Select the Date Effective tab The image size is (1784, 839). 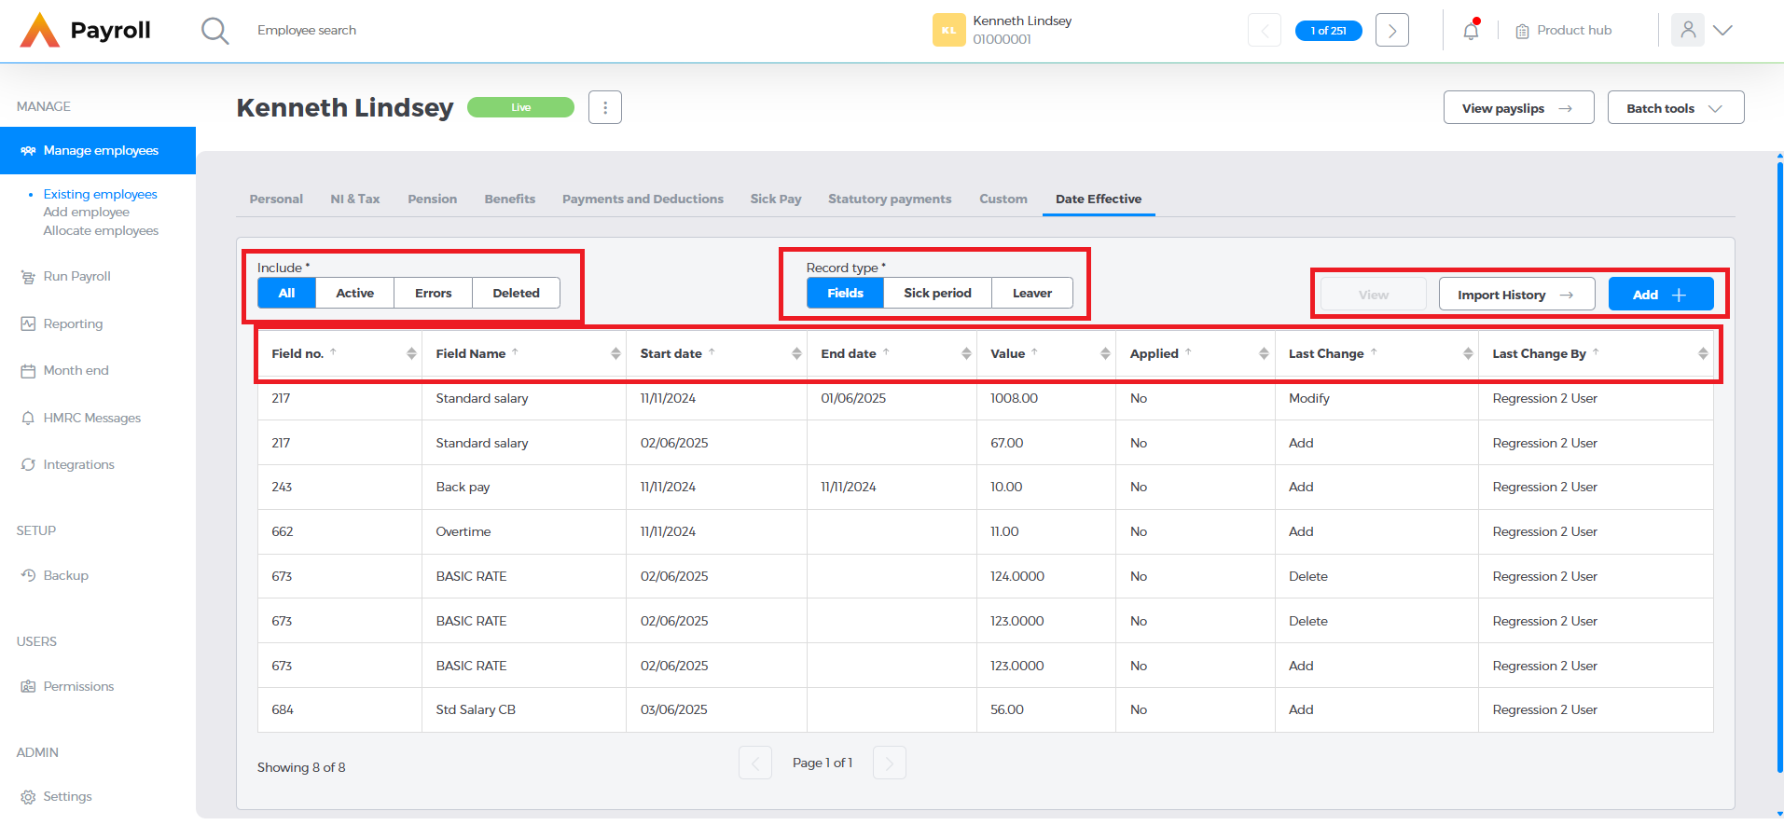(x=1099, y=199)
